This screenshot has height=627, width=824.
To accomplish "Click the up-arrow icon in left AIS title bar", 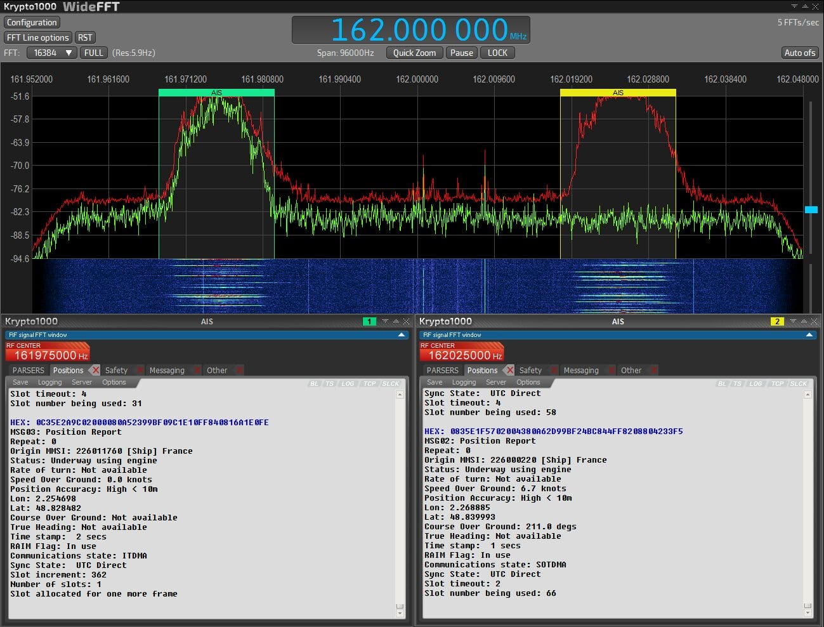I will point(395,321).
